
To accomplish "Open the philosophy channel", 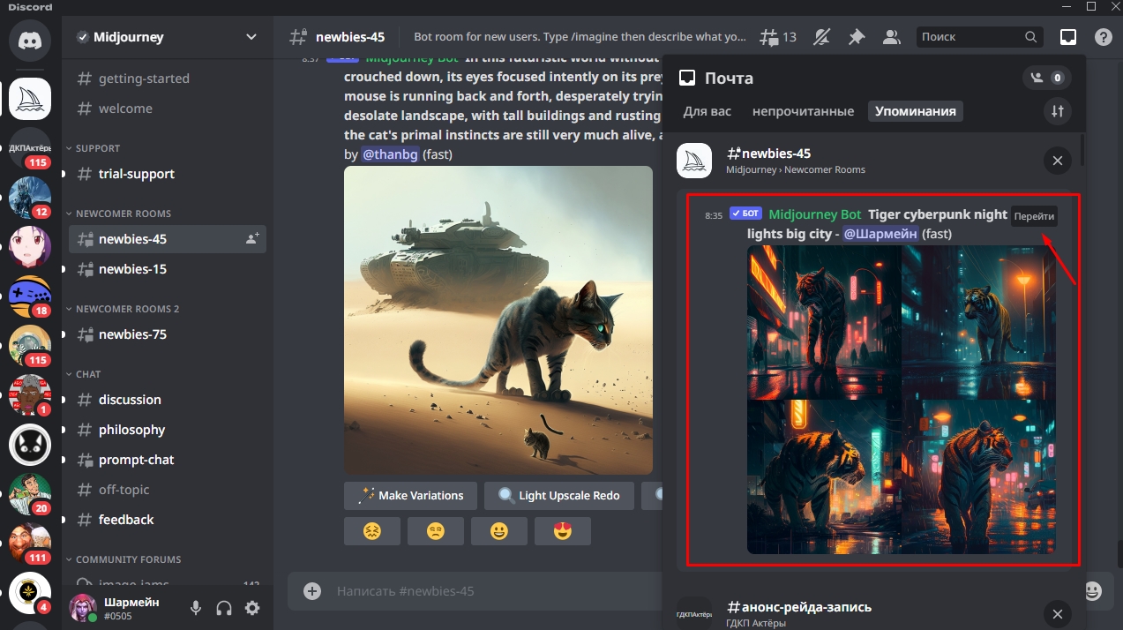I will click(168, 430).
